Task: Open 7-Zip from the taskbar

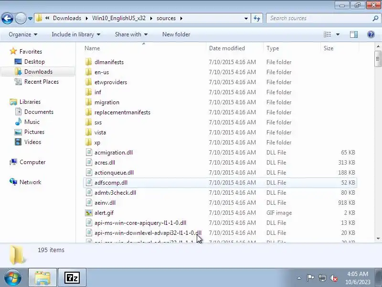Action: pos(72,277)
